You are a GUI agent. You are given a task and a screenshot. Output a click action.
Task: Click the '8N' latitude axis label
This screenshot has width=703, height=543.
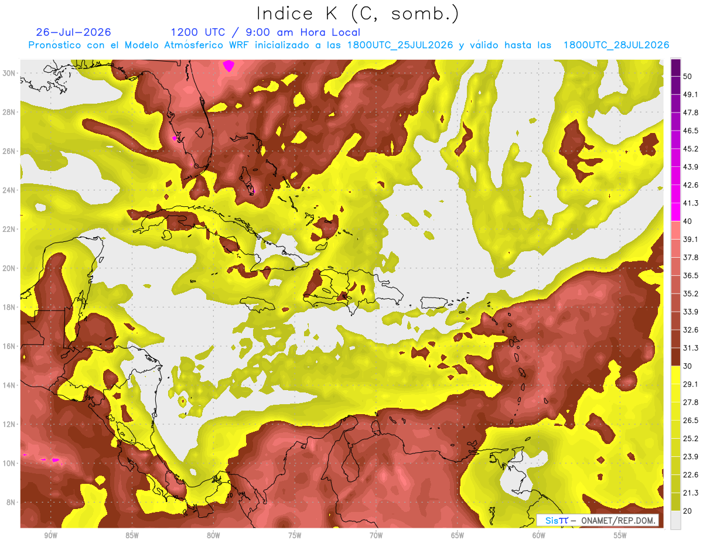11,503
